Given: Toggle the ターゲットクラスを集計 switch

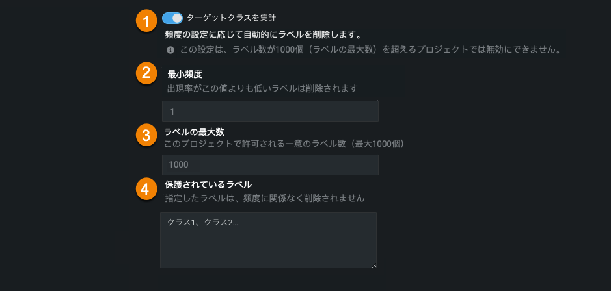Looking at the screenshot, I should pyautogui.click(x=172, y=18).
